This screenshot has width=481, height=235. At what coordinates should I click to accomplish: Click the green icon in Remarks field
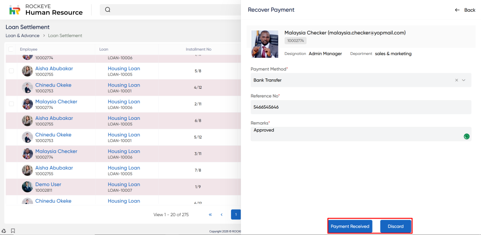pos(466,136)
